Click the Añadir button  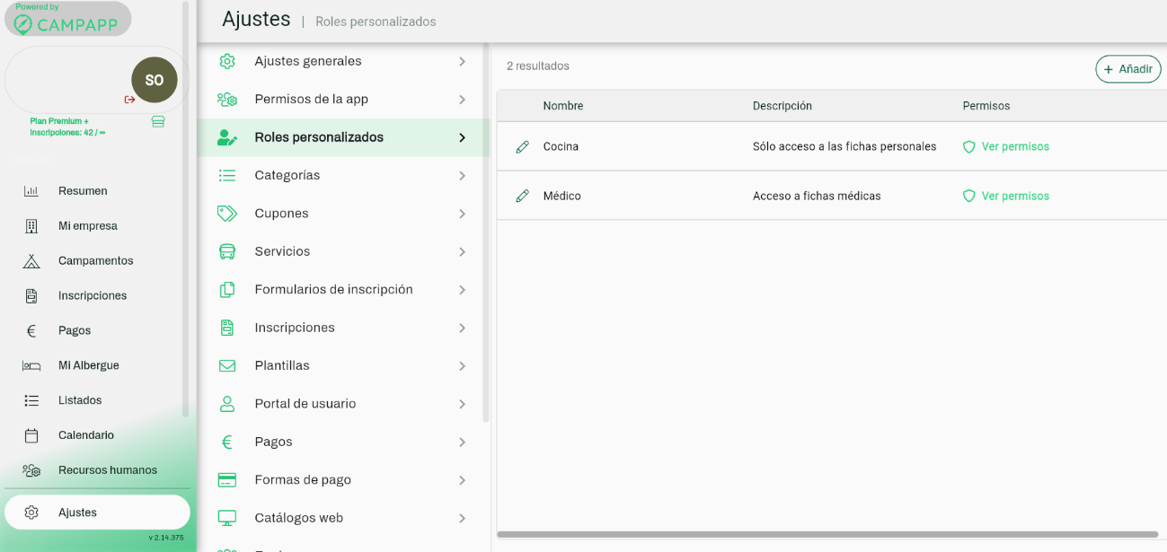[x=1127, y=69]
